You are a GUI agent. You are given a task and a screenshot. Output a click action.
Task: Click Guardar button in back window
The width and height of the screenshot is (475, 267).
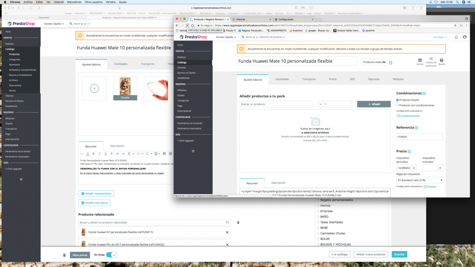399,254
